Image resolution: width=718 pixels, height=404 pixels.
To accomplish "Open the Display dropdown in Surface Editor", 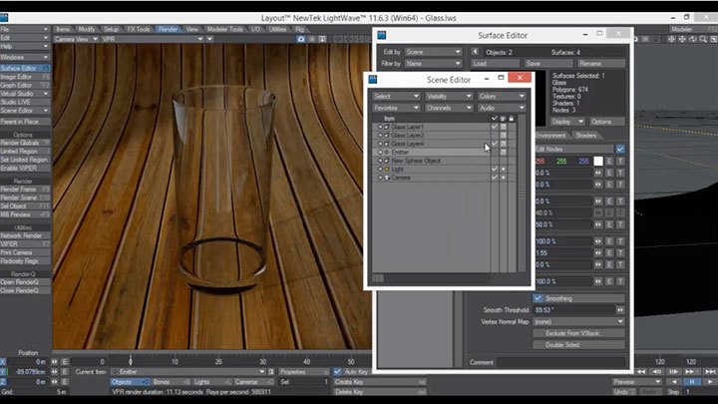I will [x=567, y=122].
